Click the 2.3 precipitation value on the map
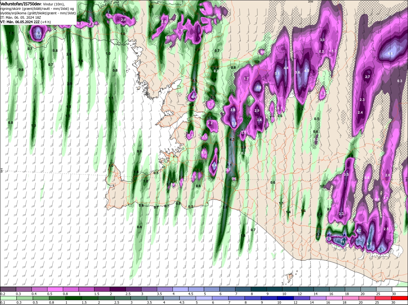 tap(362, 100)
